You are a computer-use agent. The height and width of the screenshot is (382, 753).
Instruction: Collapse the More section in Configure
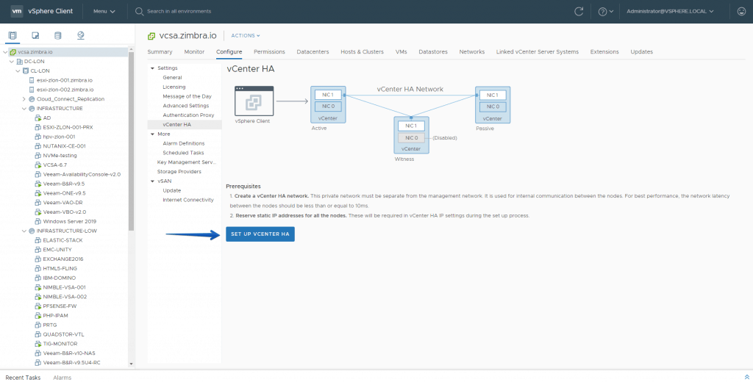click(x=153, y=134)
